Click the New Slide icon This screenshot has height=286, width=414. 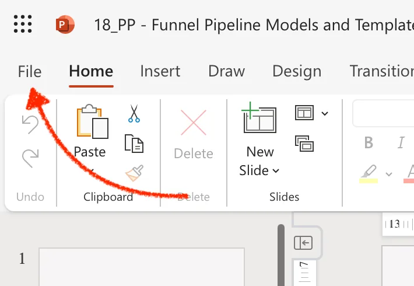click(x=259, y=117)
